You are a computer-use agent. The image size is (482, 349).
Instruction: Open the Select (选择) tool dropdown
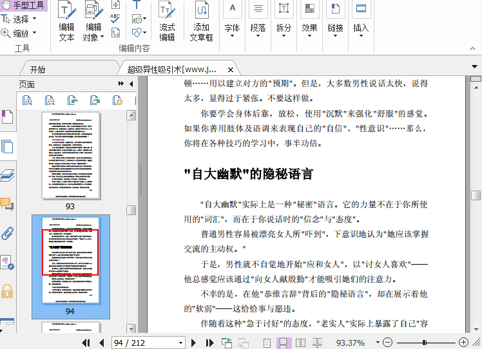(34, 19)
